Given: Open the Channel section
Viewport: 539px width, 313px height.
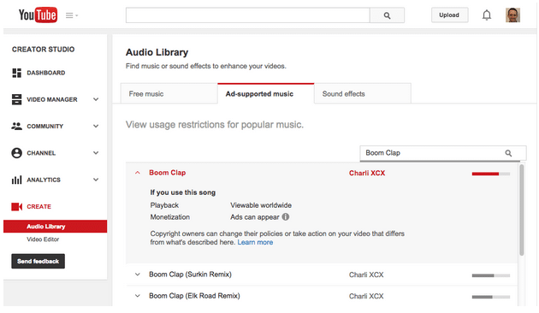Looking at the screenshot, I should pos(41,153).
